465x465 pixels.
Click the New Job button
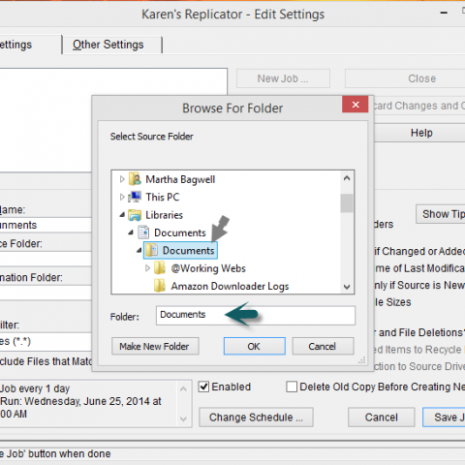click(x=283, y=78)
